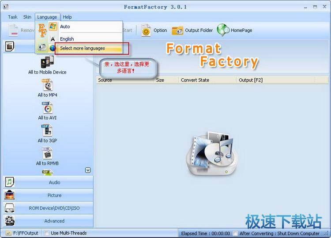Click the Windows flag icon beside Auto
331x238 pixels.
coord(53,27)
